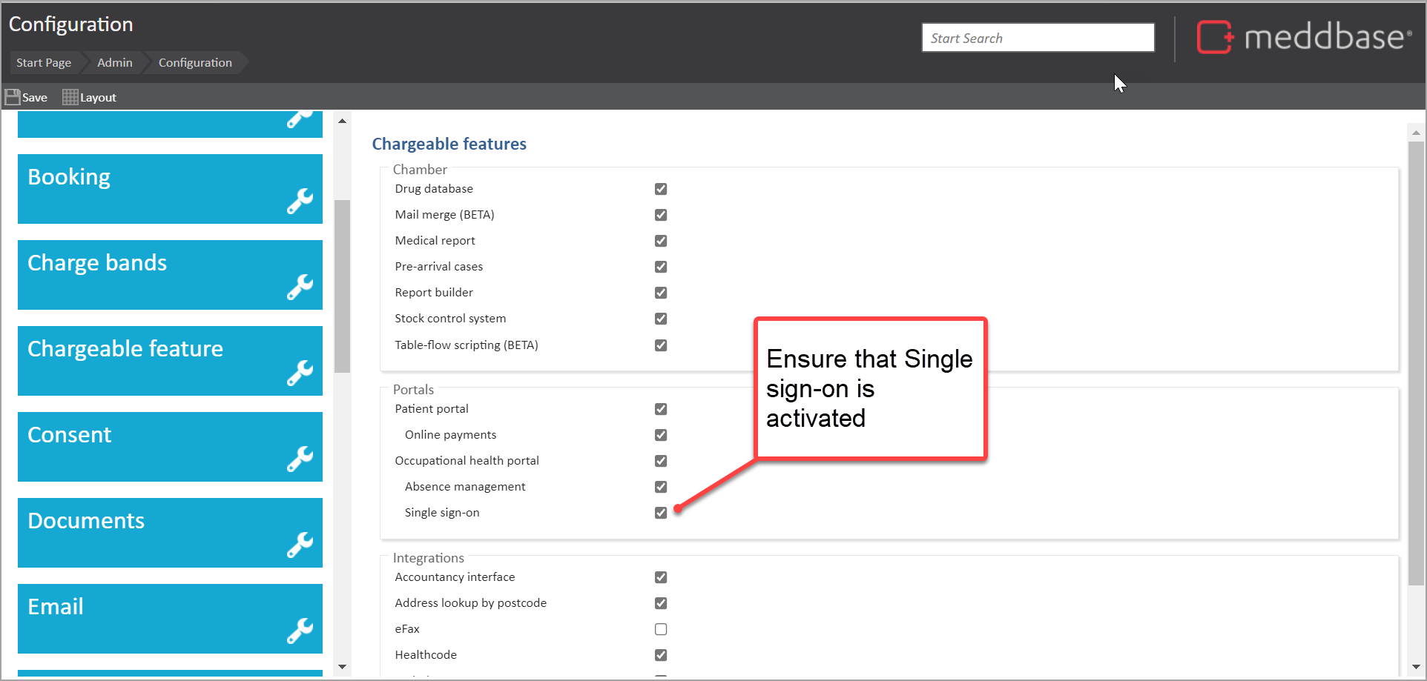Select the Consent panel wrench icon
1427x681 pixels.
tap(300, 458)
